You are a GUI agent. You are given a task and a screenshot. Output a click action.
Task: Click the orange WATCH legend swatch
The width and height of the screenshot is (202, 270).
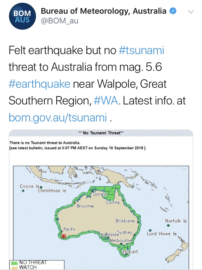point(14,268)
